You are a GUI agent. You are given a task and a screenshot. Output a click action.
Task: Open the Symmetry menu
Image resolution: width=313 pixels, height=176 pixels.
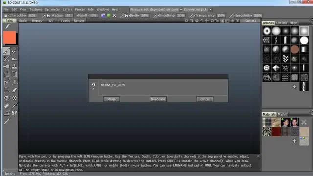(52, 9)
